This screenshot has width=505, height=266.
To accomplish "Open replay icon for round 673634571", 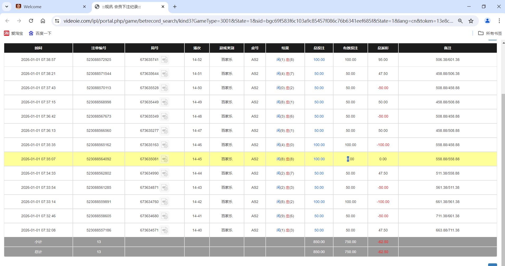I will coord(165,230).
